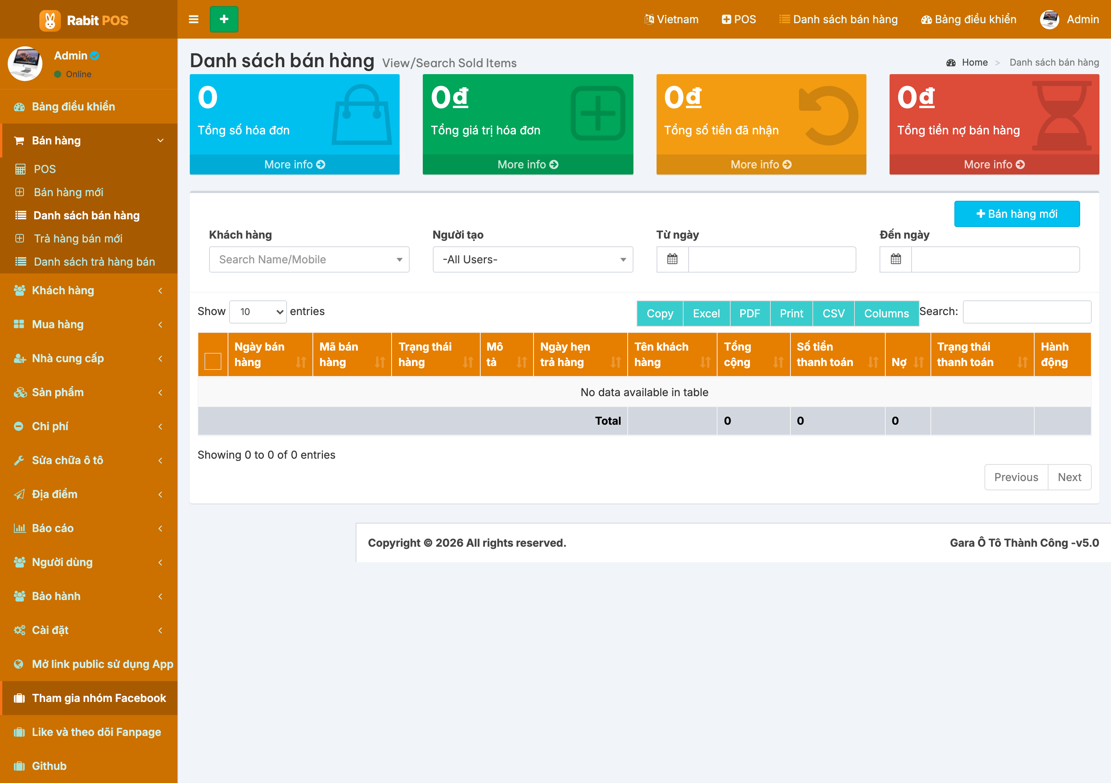Tick the select-all checkbox in table header
The width and height of the screenshot is (1111, 783).
pyautogui.click(x=213, y=361)
